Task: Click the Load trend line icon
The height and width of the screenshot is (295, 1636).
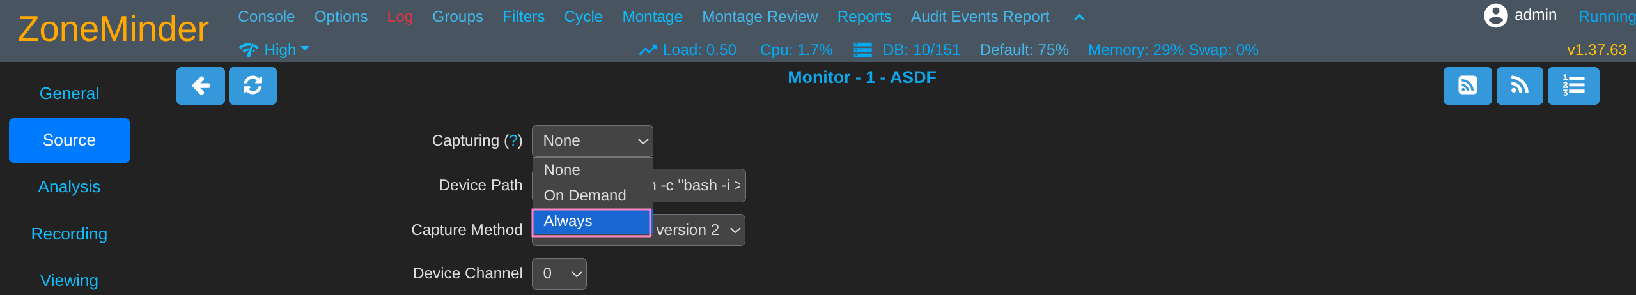Action: [x=648, y=50]
